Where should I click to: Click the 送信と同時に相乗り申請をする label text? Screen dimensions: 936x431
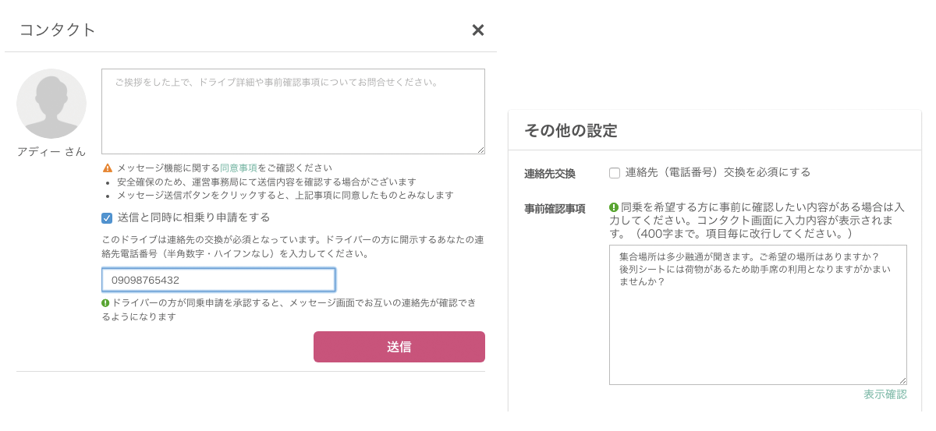193,217
